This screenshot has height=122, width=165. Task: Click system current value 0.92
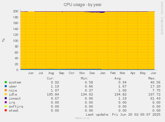[55, 82]
